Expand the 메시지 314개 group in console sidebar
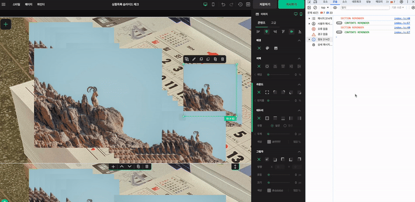The height and width of the screenshot is (202, 415). [x=309, y=18]
